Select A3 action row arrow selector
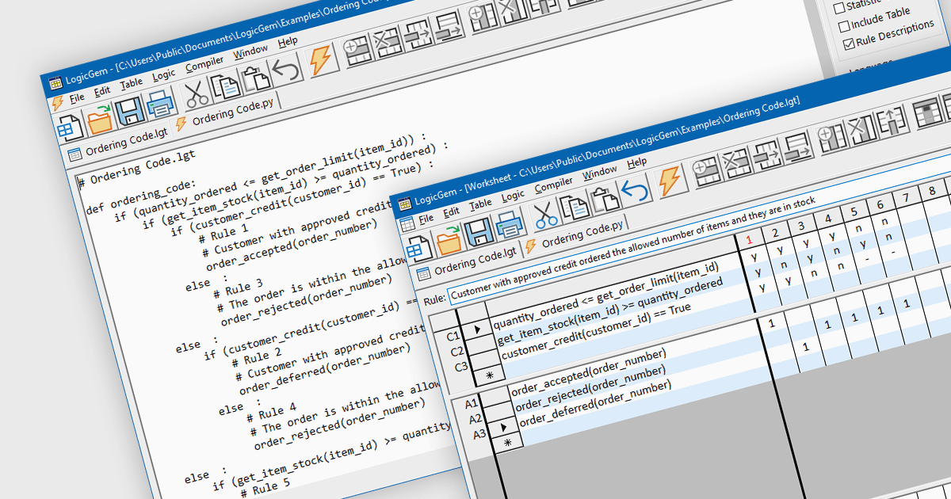The image size is (951, 499). click(x=503, y=426)
